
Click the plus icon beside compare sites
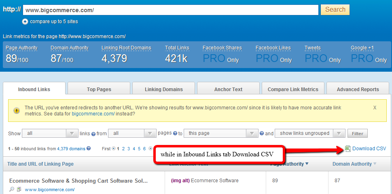pyautogui.click(x=25, y=21)
